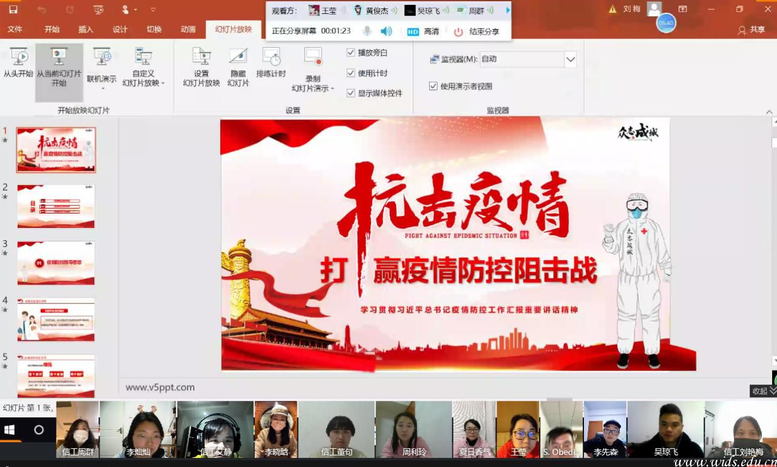This screenshot has height=467, width=777.
Task: Mute the microphone in sharing toolbar
Action: [x=367, y=31]
